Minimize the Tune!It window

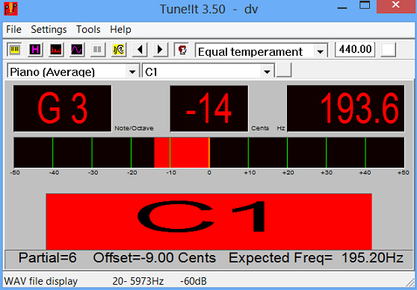pyautogui.click(x=342, y=8)
